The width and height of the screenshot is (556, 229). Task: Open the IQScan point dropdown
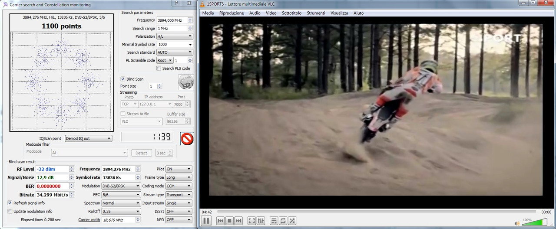pos(88,138)
